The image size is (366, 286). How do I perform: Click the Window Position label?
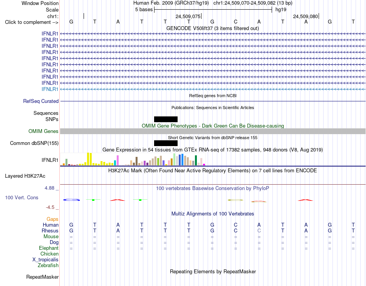click(x=40, y=3)
